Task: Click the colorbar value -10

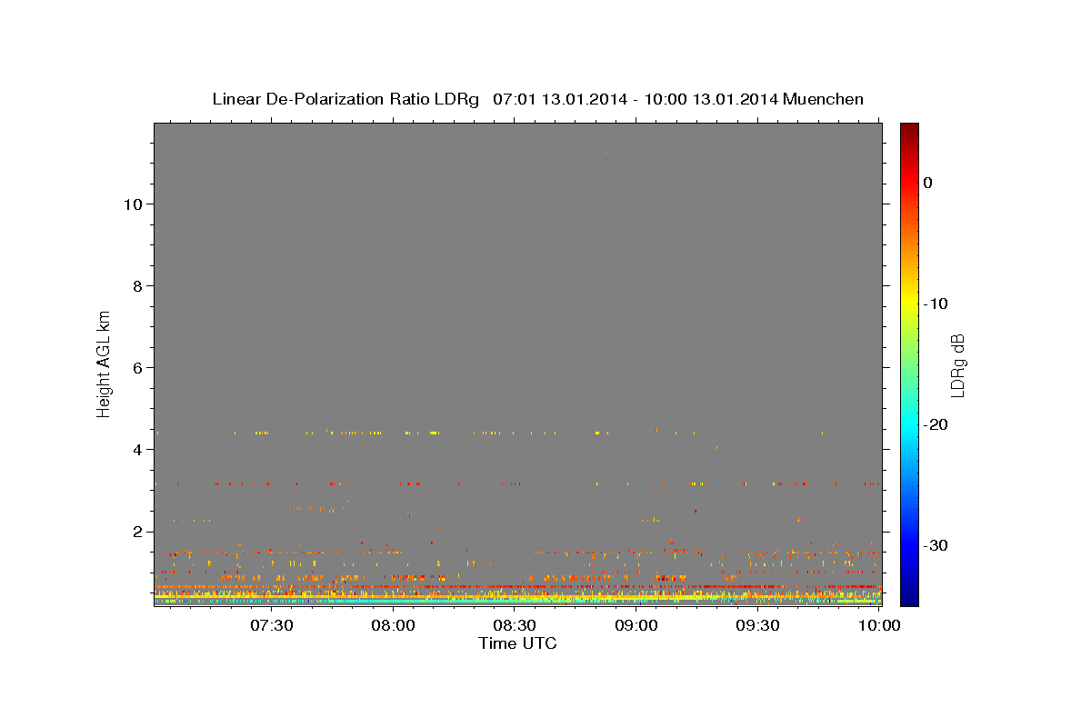Action: tap(936, 304)
